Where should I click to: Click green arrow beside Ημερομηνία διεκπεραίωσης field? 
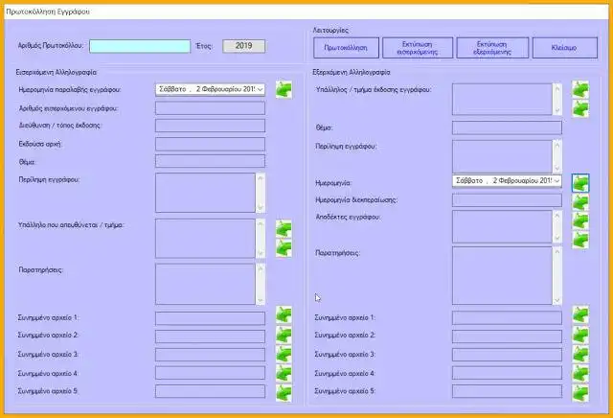(580, 202)
